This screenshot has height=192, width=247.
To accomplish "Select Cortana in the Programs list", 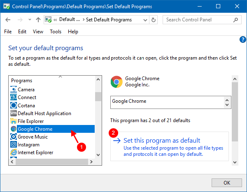I will (26, 106).
